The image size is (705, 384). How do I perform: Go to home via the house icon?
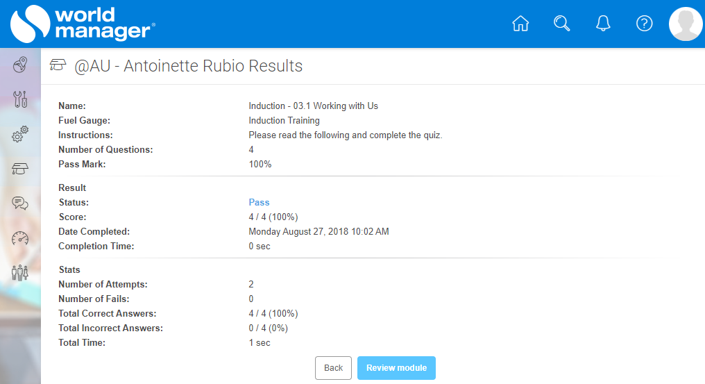pyautogui.click(x=520, y=24)
